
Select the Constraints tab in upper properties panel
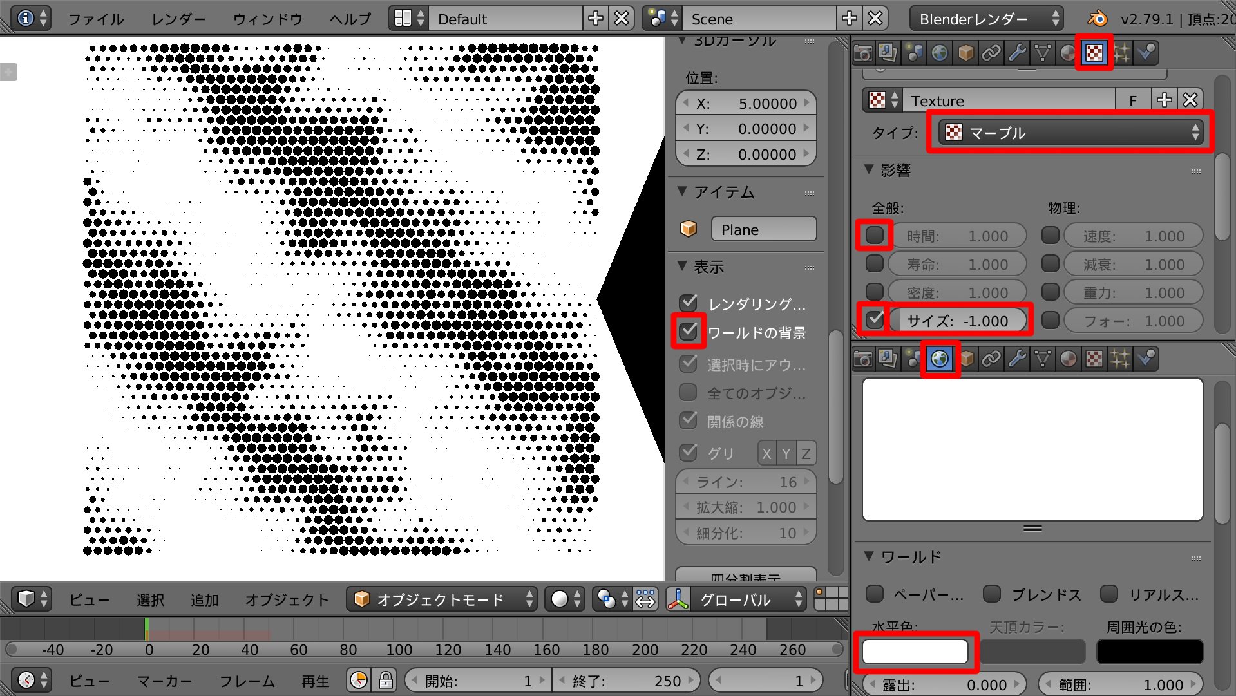[x=991, y=53]
